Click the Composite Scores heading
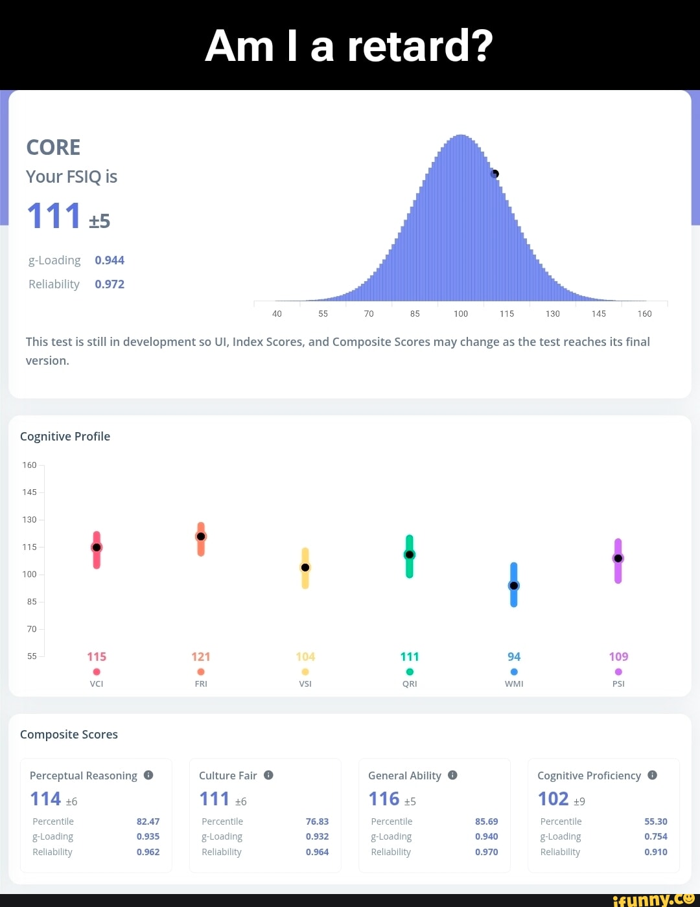 click(69, 735)
